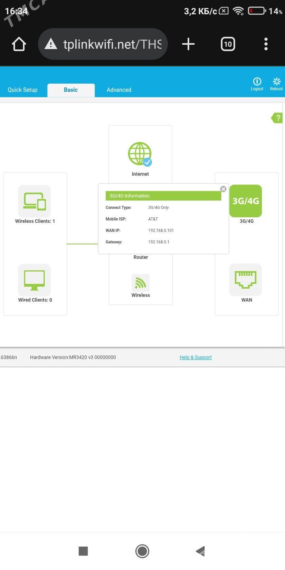Follow the Help & Support link
Screen dimensions: 285x570
(196, 357)
